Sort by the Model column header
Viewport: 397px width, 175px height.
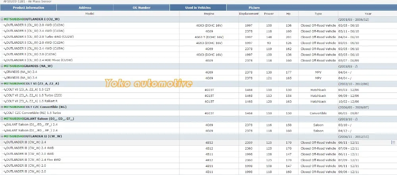90,13
